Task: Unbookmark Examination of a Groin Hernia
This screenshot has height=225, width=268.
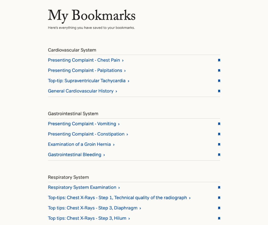Action: pyautogui.click(x=219, y=144)
